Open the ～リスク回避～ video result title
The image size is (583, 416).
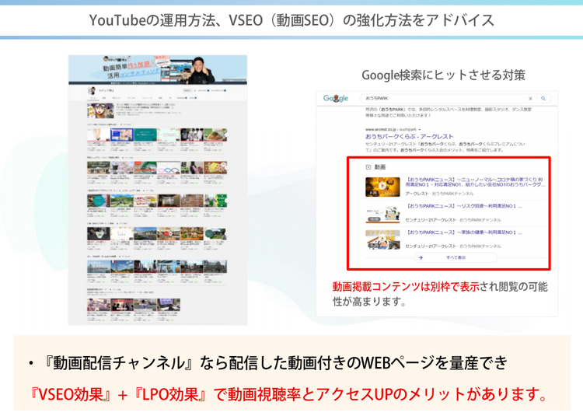(x=463, y=206)
